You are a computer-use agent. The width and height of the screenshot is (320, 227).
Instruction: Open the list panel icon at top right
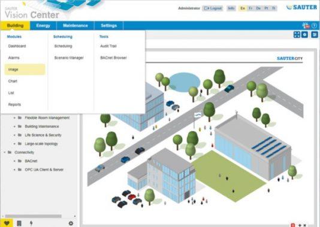[315, 35]
